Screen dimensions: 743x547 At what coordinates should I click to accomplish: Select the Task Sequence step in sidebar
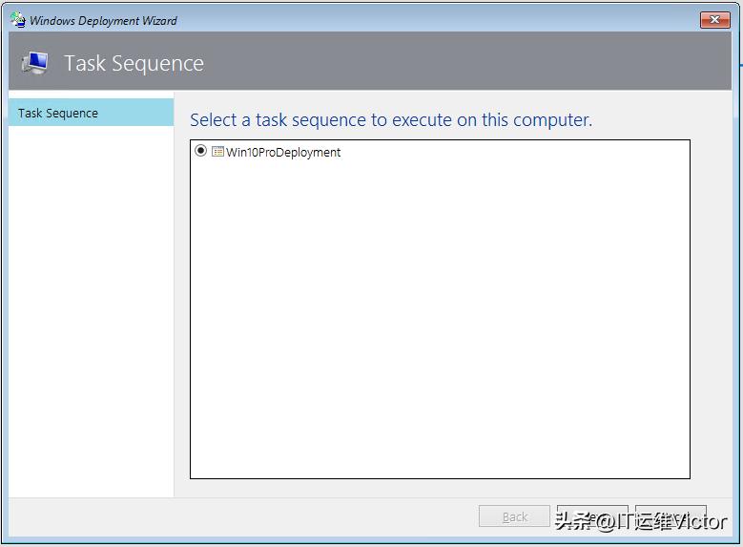pyautogui.click(x=91, y=113)
